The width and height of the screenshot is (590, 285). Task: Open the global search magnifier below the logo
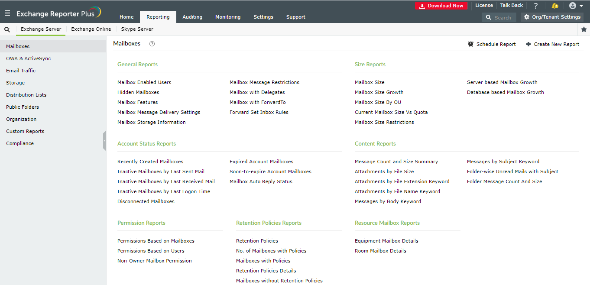click(7, 29)
